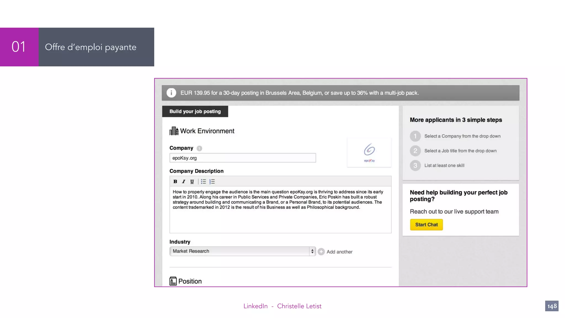This screenshot has height=318, width=565.
Task: Open the Market Research industry dropdown
Action: pyautogui.click(x=239, y=251)
